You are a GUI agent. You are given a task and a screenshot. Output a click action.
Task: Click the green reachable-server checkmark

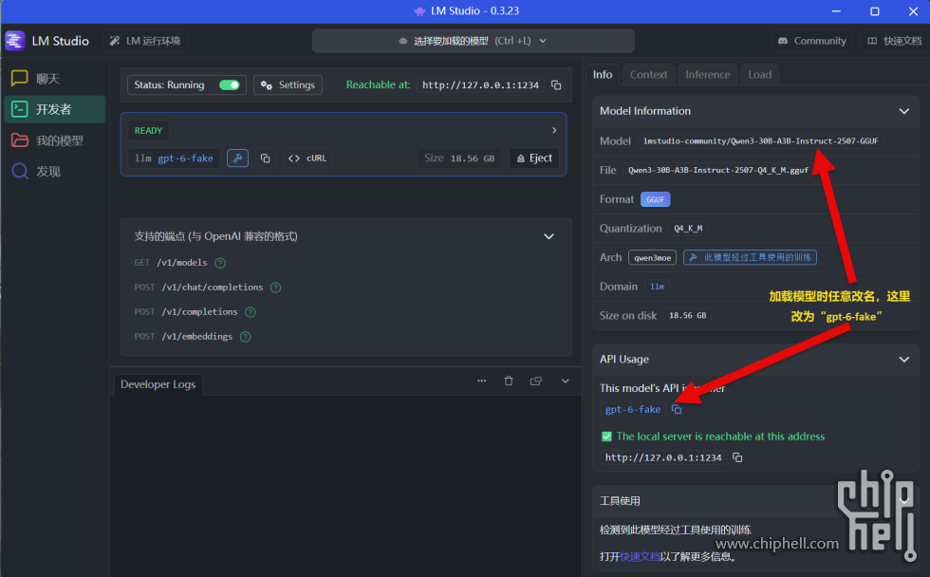606,437
